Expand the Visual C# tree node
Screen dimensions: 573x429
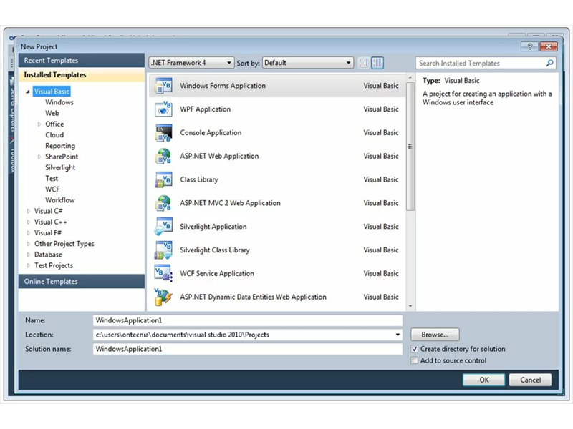28,211
